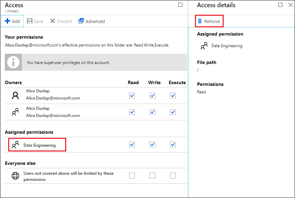
Task: Check Read for Everyone else
Action: pos(132,175)
